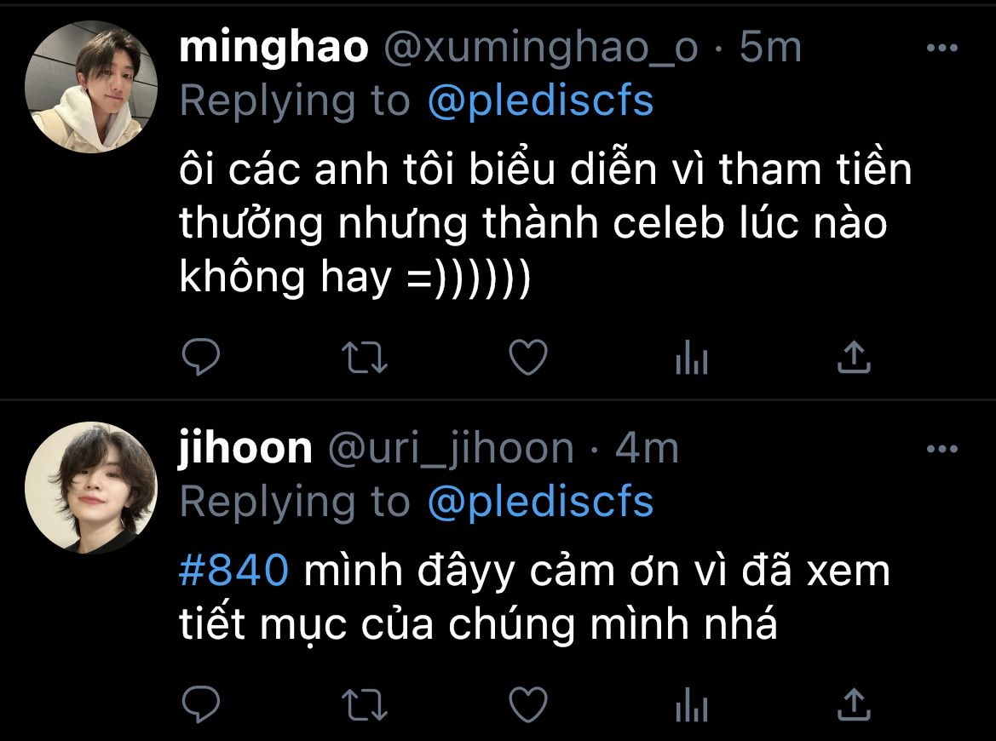Reply to minghao's tweet with comment icon
Screen dimensions: 996x741
(x=201, y=356)
